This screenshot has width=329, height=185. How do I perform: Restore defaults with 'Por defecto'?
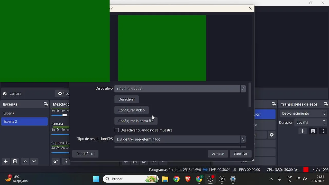[x=85, y=154]
